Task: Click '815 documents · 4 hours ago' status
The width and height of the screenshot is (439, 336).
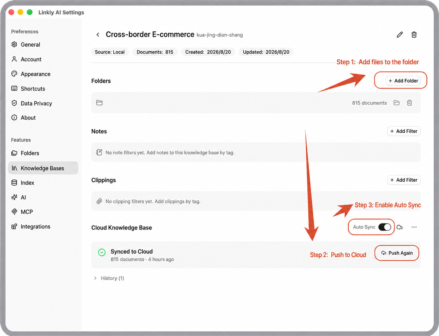Action: (x=142, y=259)
